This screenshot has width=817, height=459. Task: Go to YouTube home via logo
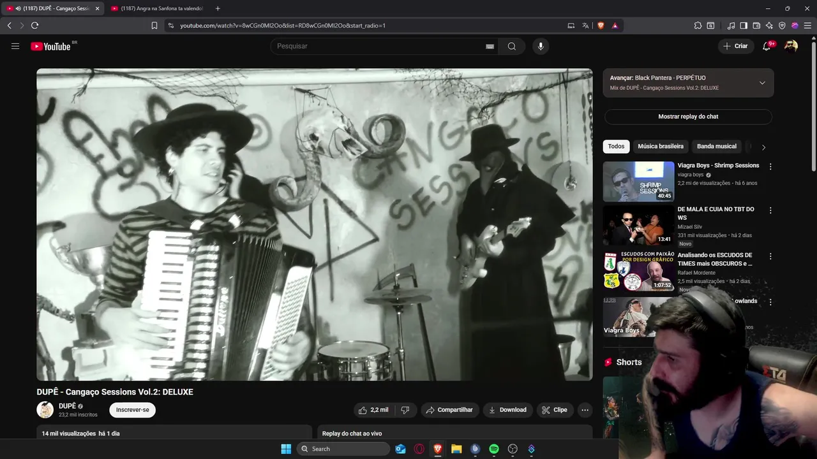[x=50, y=46]
